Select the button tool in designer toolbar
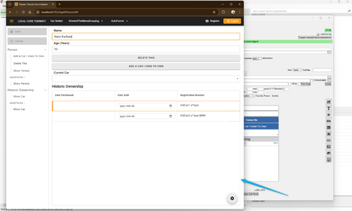This screenshot has height=211, width=352. coord(329,140)
